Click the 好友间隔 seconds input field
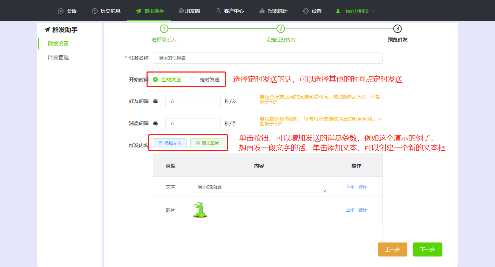The height and width of the screenshot is (267, 495). [193, 102]
